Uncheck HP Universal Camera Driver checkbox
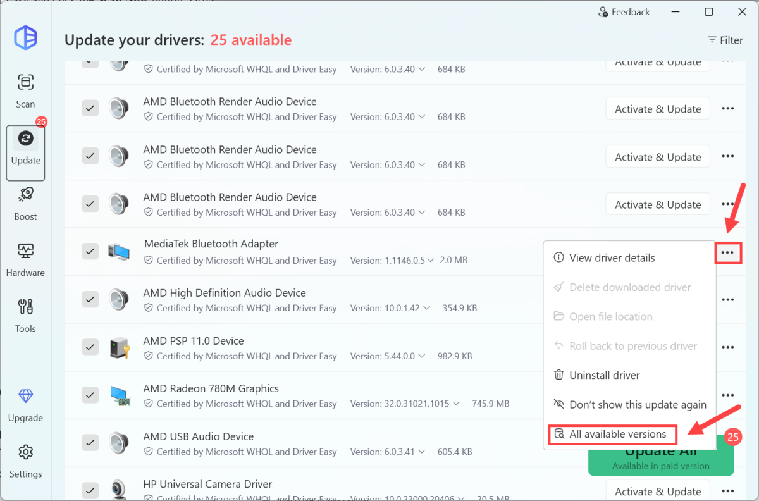This screenshot has height=501, width=759. [90, 490]
